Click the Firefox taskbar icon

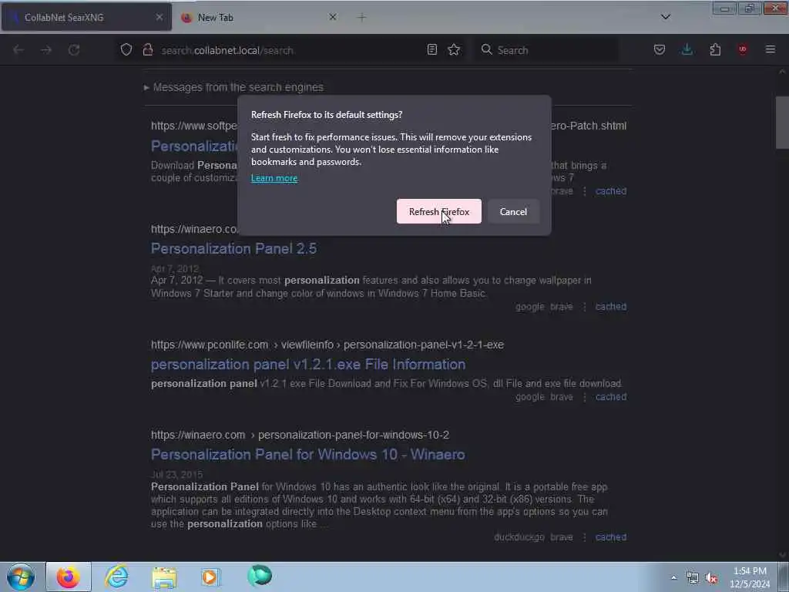[69, 577]
